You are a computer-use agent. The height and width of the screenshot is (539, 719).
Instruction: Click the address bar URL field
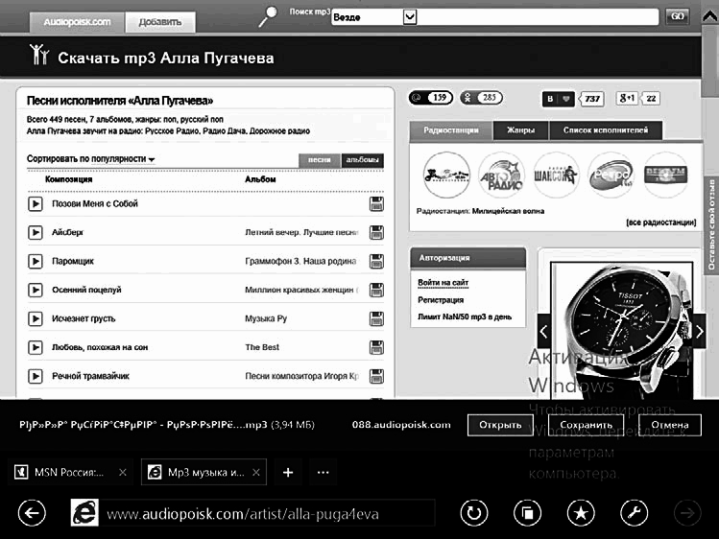267,513
